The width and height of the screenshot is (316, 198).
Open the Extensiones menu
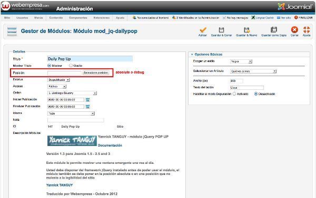pyautogui.click(x=102, y=18)
